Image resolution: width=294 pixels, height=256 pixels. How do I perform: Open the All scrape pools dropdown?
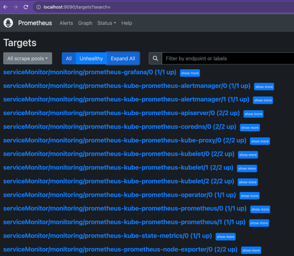28,59
